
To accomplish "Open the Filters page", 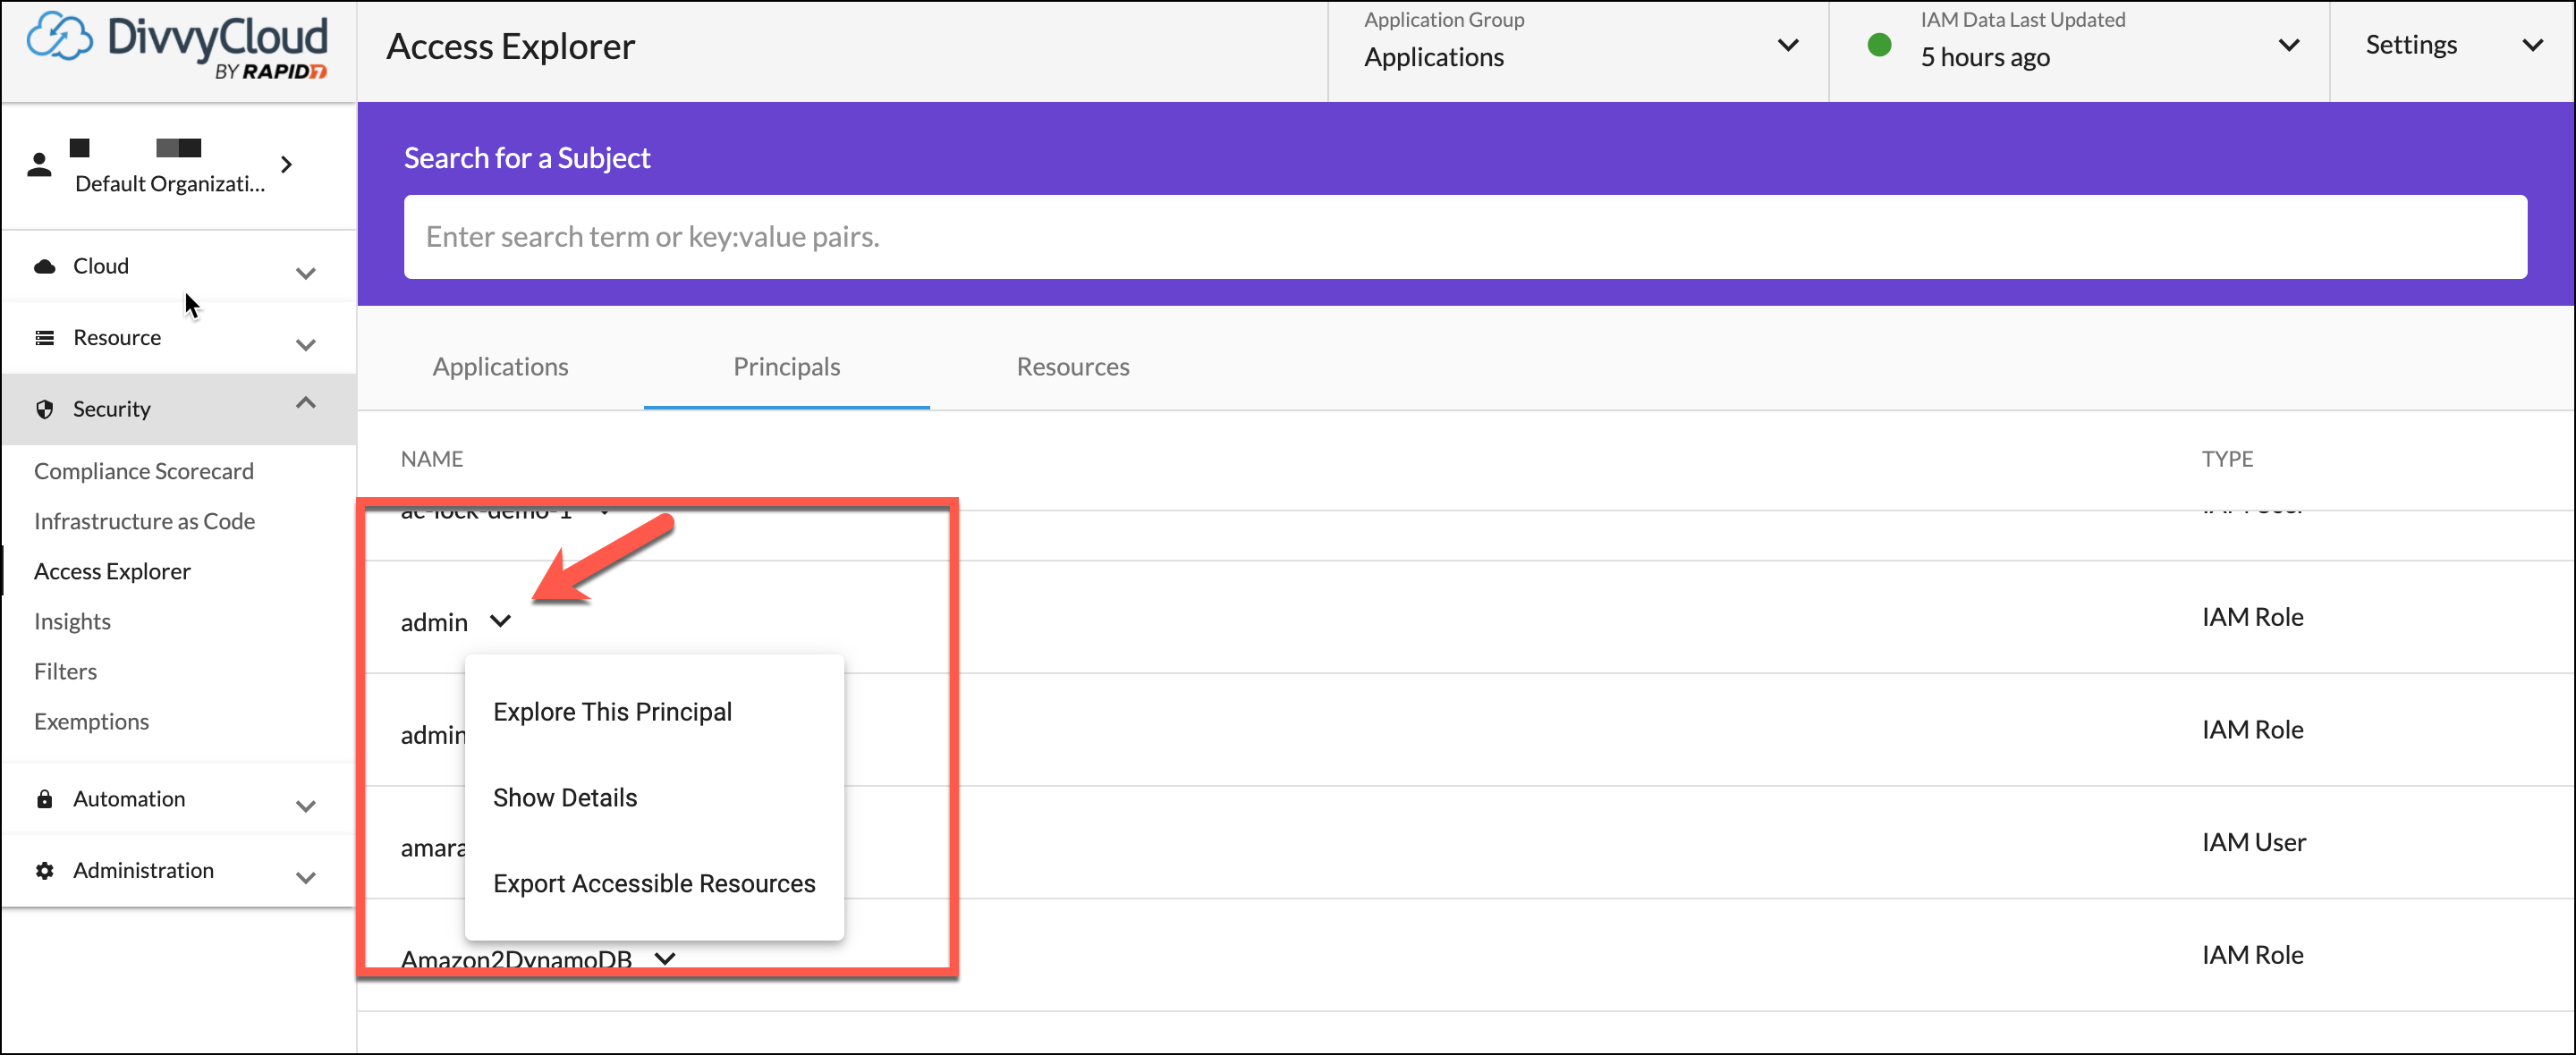I will click(65, 671).
